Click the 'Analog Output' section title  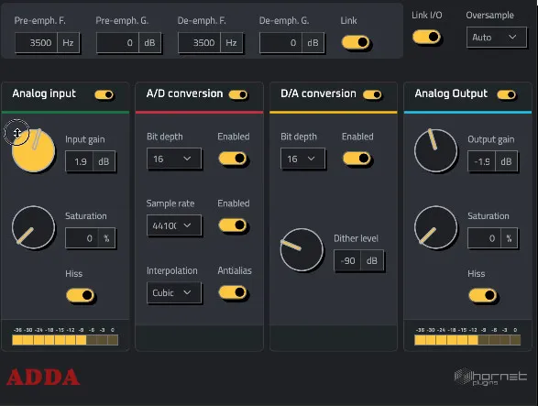click(451, 93)
